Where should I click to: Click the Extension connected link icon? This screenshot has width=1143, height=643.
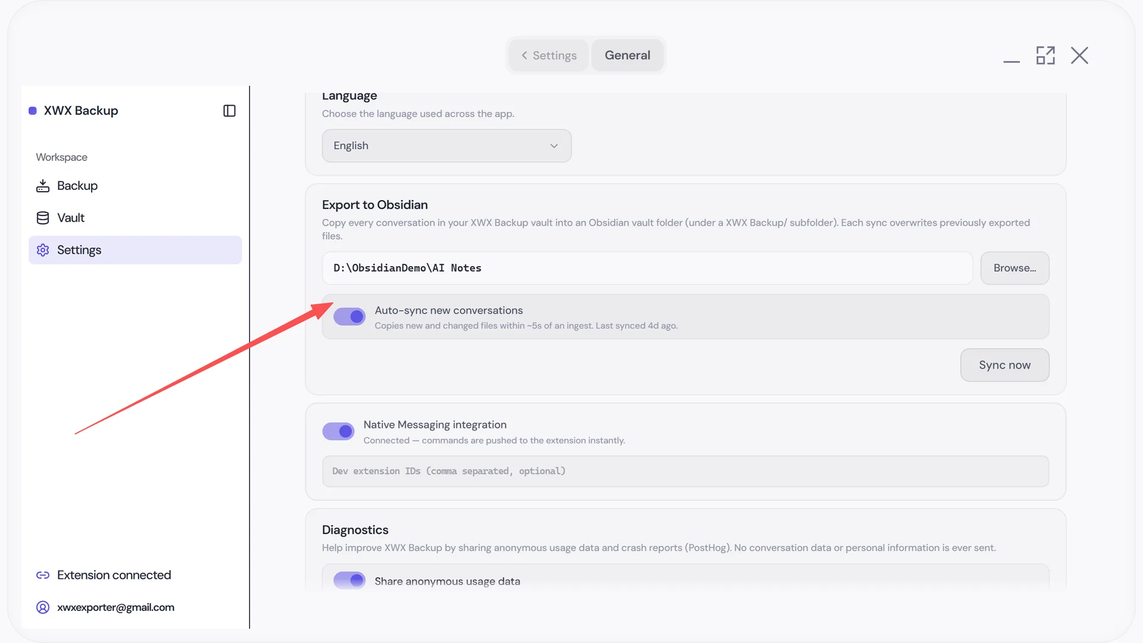pyautogui.click(x=43, y=575)
